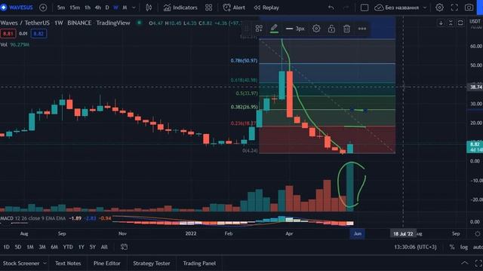Select the 3M date range
Viewport: 483px width, 271px height.
click(x=42, y=247)
